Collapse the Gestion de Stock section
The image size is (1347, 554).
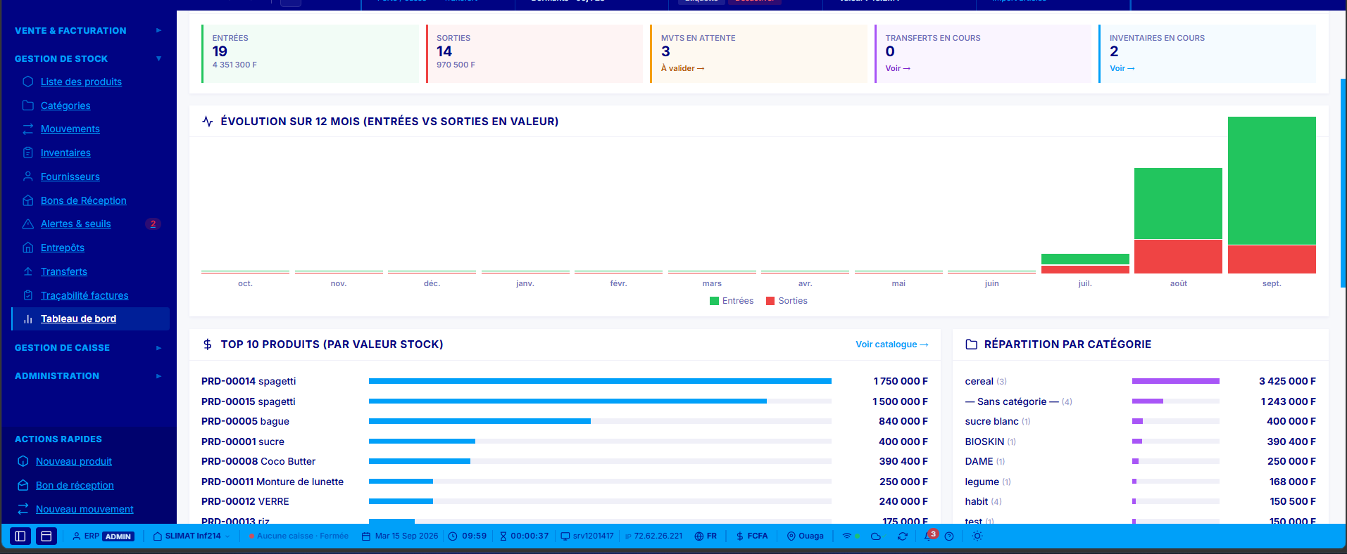pos(88,59)
